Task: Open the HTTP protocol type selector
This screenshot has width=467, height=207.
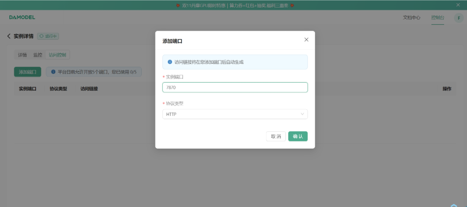Action: (x=234, y=114)
